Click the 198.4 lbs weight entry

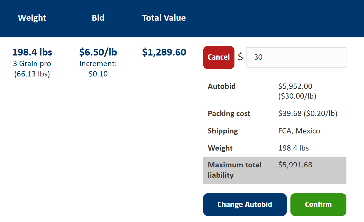tap(32, 52)
